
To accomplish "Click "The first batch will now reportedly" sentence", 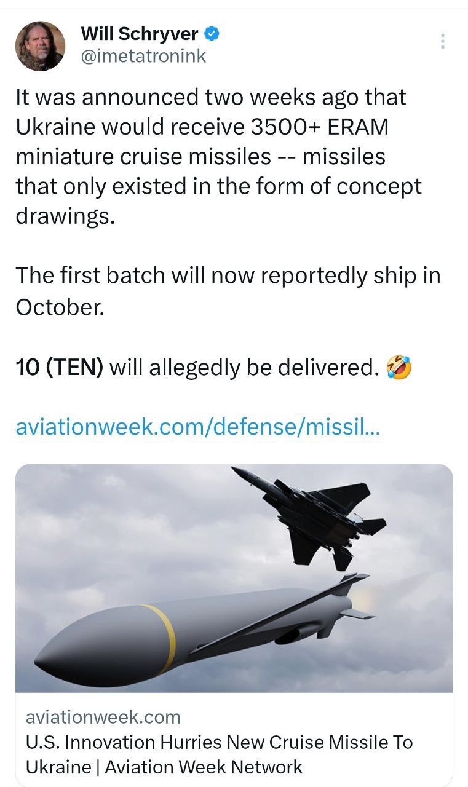I will [228, 277].
